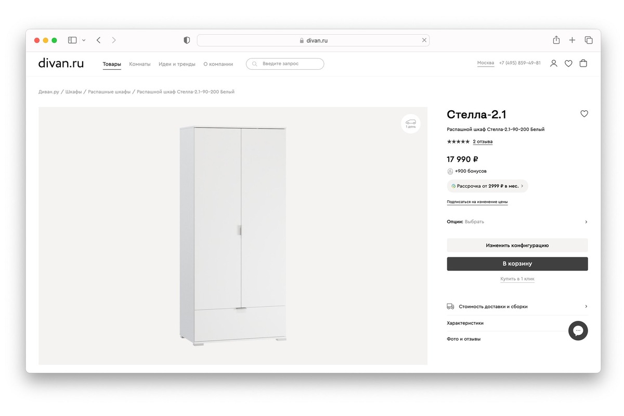Open the Рассрочка от 2999 ₽ option
624x416 pixels.
(487, 186)
